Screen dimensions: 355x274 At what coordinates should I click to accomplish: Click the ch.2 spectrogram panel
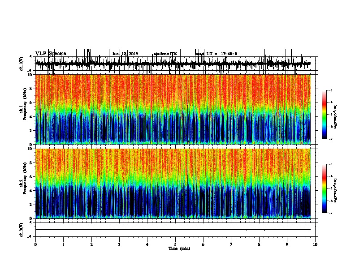pos(173,184)
